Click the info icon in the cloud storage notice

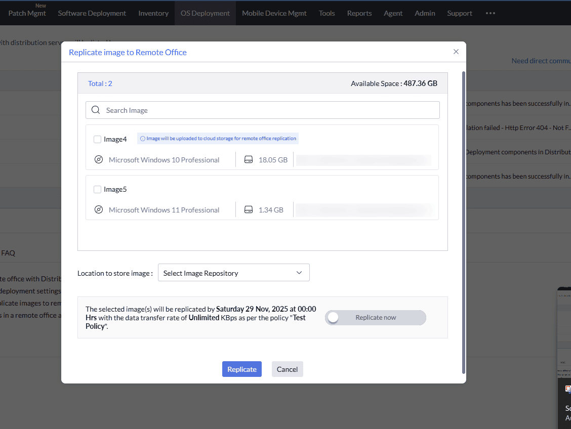143,139
